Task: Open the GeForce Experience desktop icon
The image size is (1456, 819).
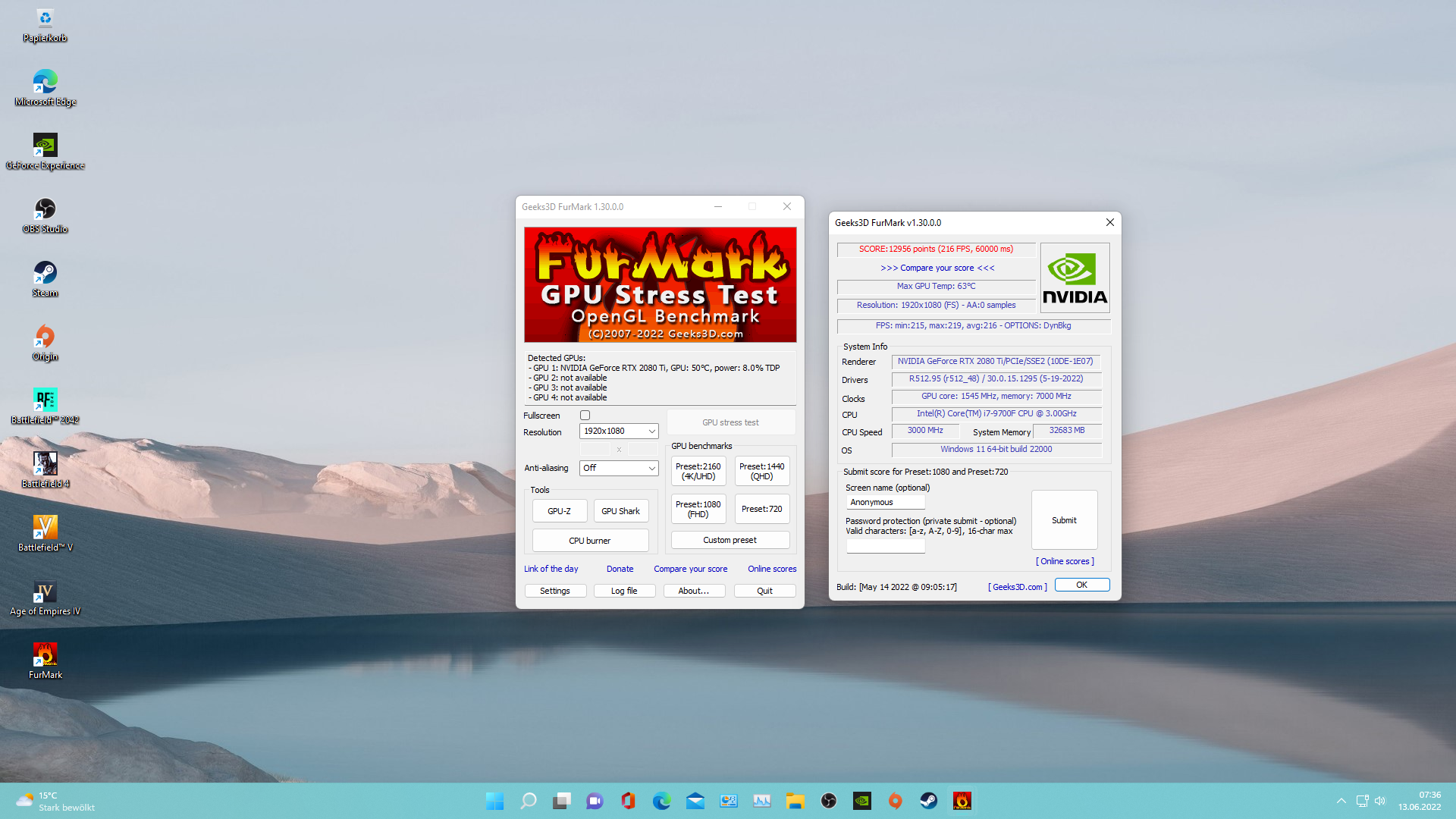Action: [45, 146]
